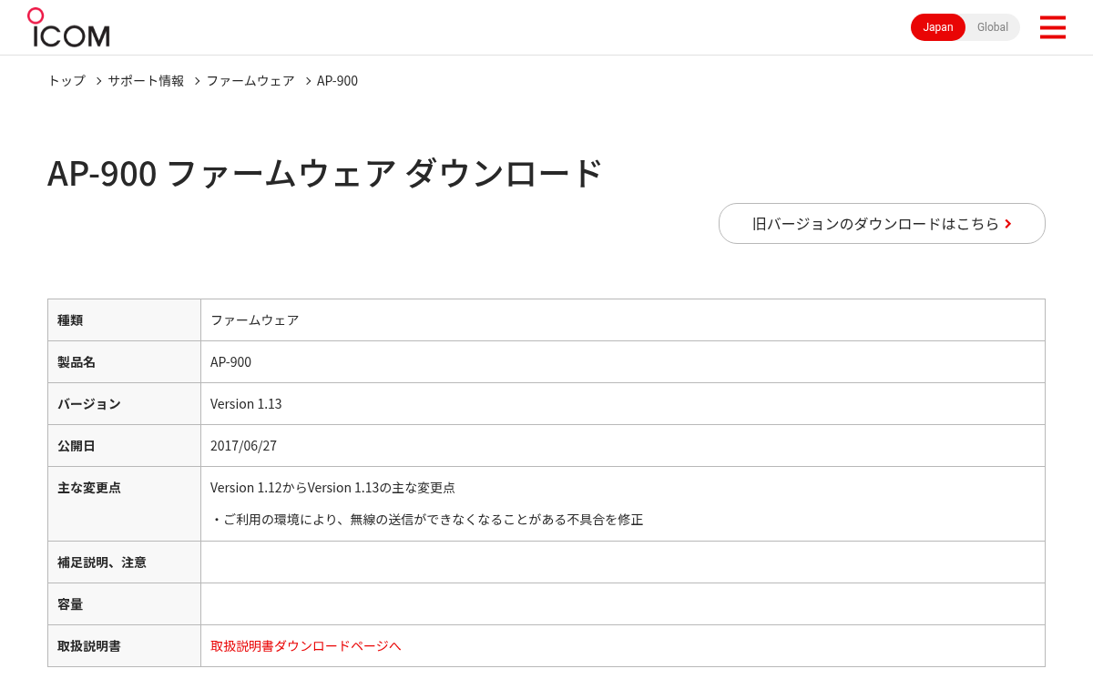Viewport: 1093px width, 689px height.
Task: Select AP-900 value in 製品名 row
Action: click(x=230, y=362)
